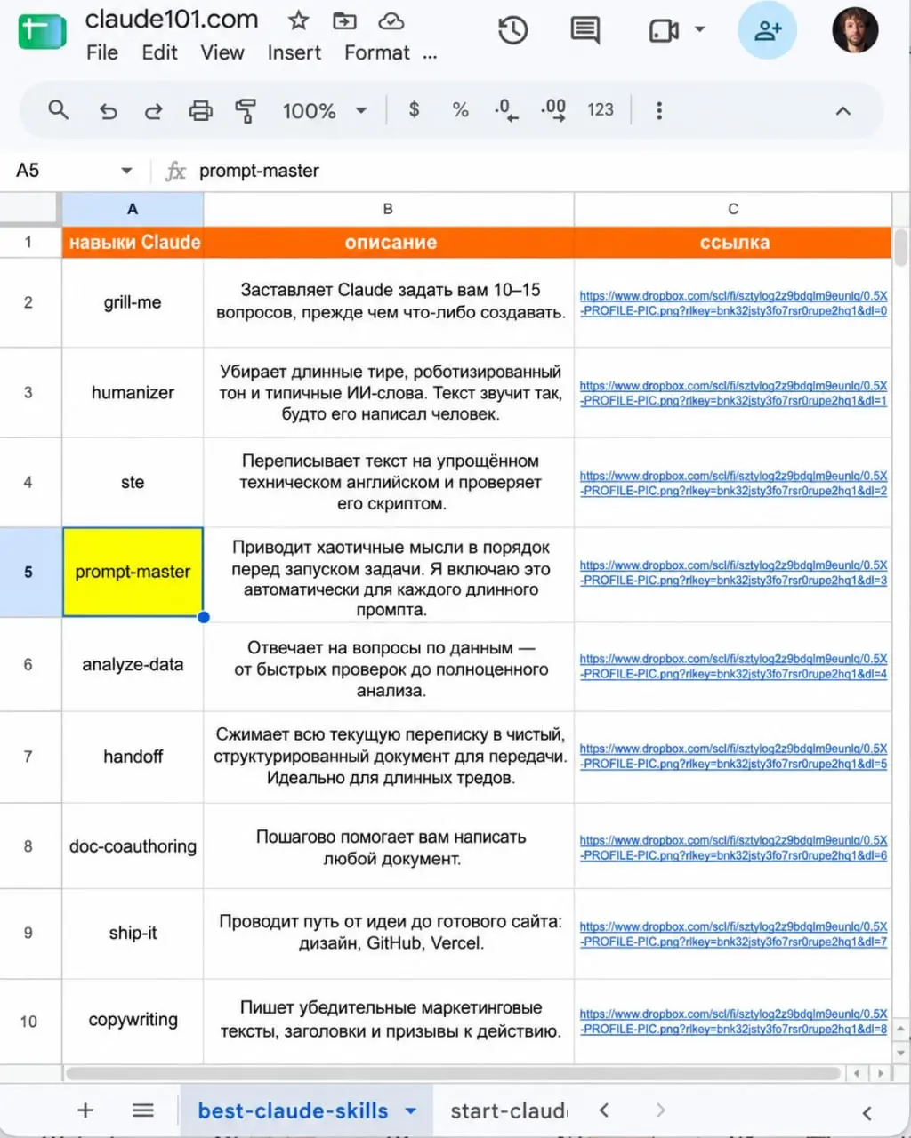The height and width of the screenshot is (1138, 911).
Task: Open the Dropbox link in ste row
Action: click(x=733, y=483)
